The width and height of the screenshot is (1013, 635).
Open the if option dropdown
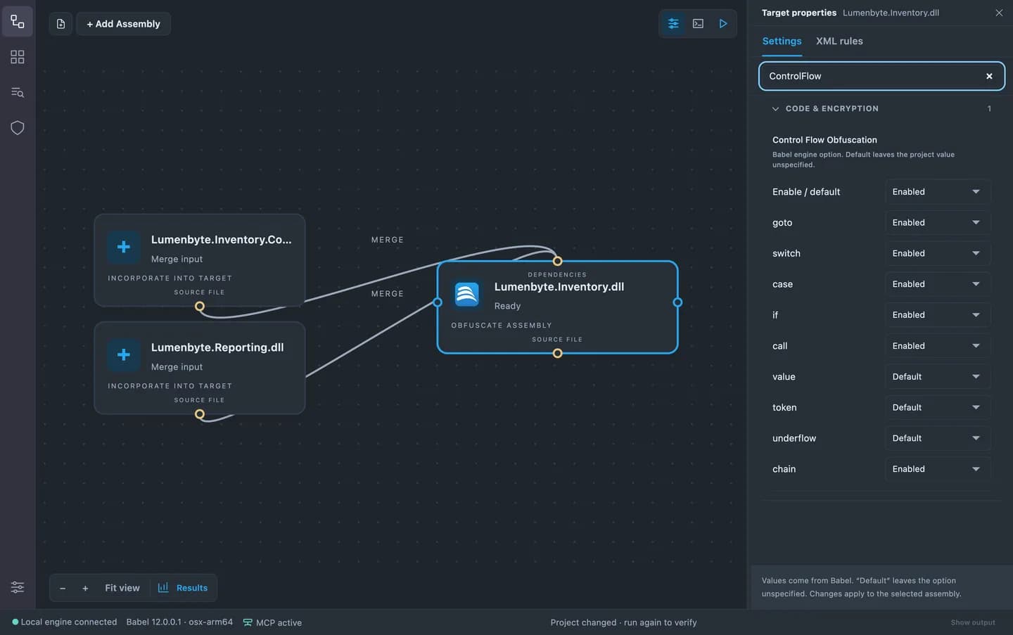coord(937,315)
